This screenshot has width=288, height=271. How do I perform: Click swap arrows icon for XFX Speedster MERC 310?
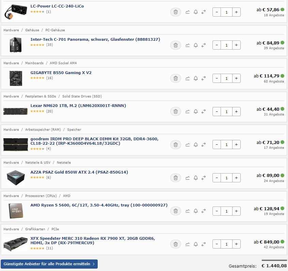pos(204,244)
